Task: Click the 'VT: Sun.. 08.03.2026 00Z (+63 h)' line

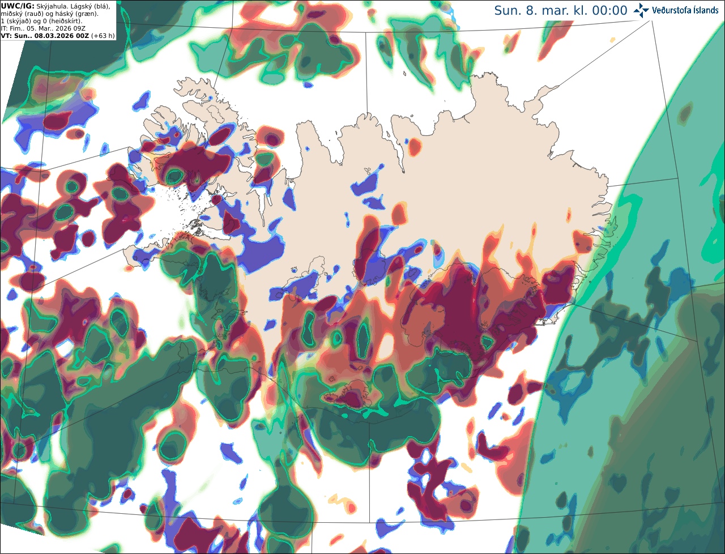Action: 58,36
